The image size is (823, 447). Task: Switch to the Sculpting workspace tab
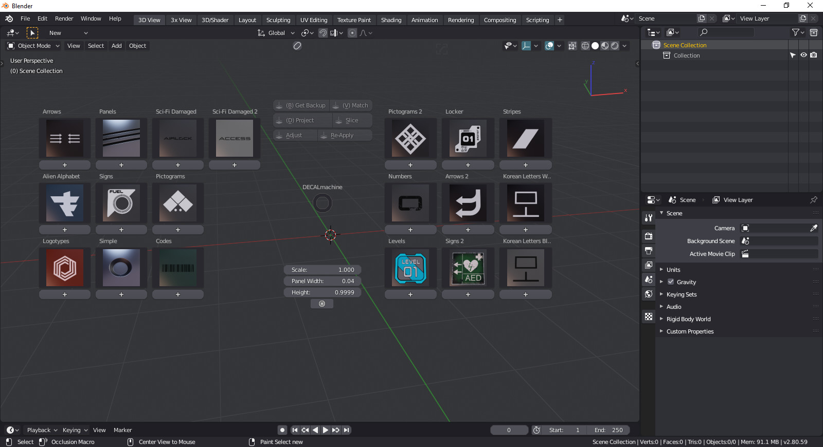tap(278, 20)
